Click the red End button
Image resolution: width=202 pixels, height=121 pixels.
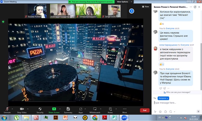tap(145, 110)
